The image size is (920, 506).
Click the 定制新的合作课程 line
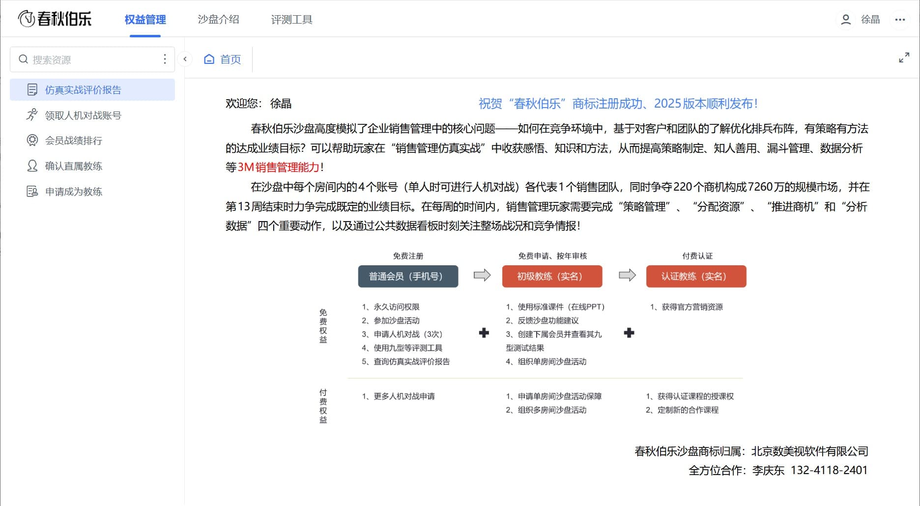pyautogui.click(x=682, y=410)
